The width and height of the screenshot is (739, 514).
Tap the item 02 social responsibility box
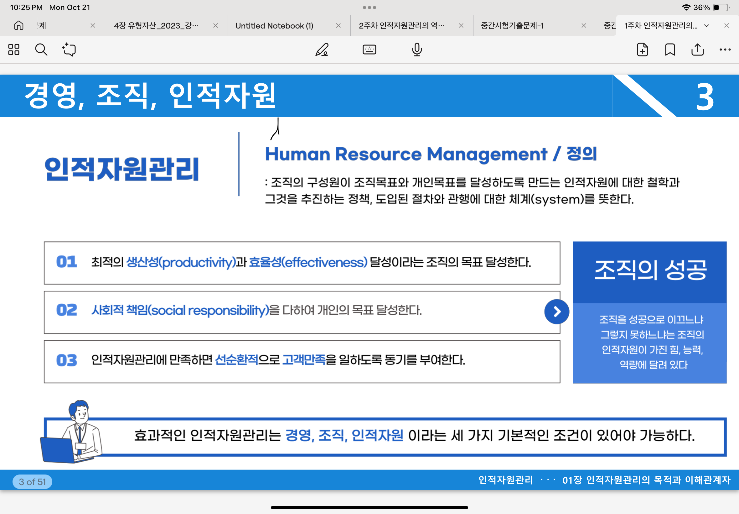pos(302,312)
